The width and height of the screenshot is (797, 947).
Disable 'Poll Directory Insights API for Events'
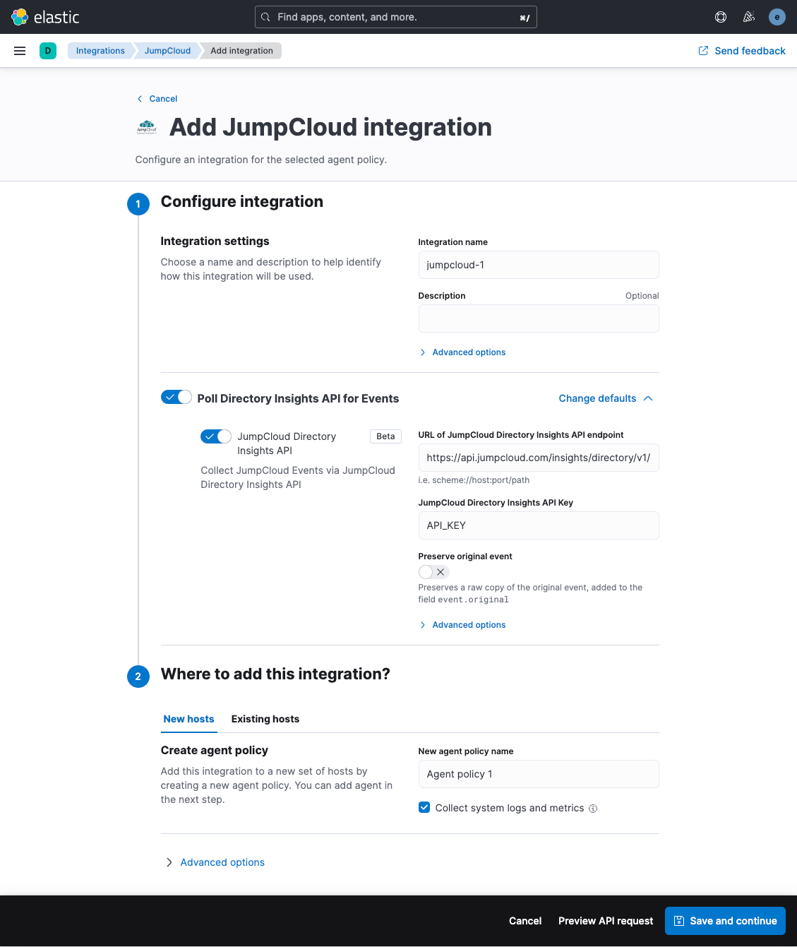coord(176,397)
